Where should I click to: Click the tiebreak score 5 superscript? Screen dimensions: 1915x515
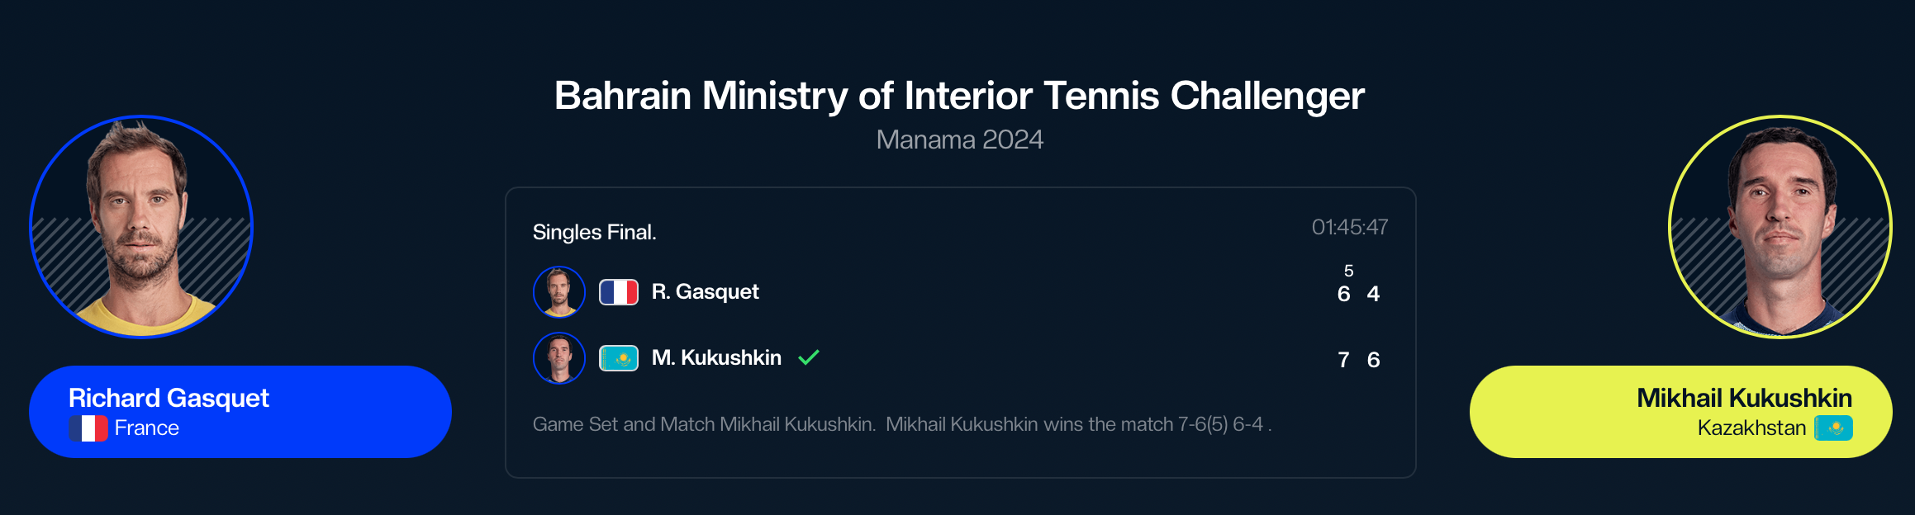pyautogui.click(x=1349, y=271)
